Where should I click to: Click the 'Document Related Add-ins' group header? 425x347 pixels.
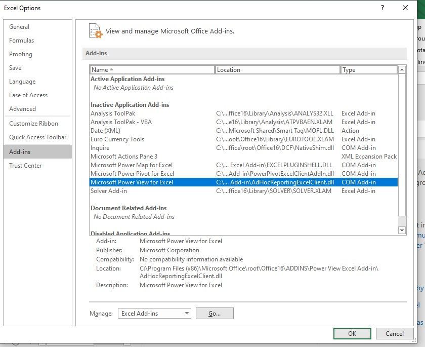pos(129,208)
